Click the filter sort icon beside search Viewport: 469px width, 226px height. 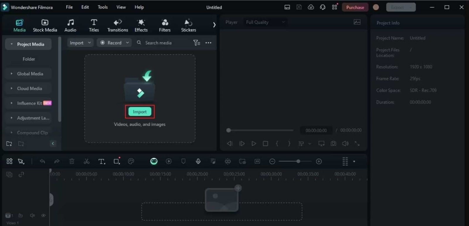pos(197,43)
